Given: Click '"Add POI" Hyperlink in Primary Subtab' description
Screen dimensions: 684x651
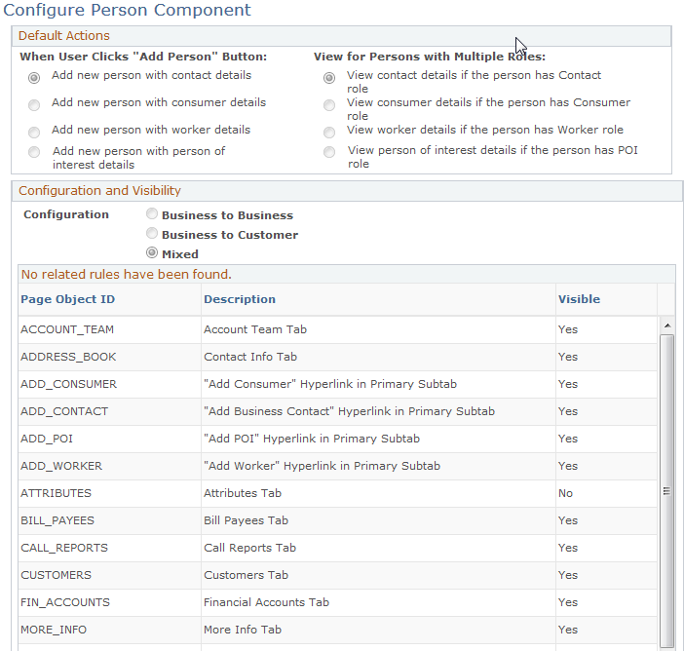Looking at the screenshot, I should pyautogui.click(x=312, y=439).
